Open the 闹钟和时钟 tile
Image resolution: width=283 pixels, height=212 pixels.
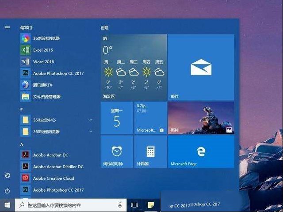[x=117, y=152]
